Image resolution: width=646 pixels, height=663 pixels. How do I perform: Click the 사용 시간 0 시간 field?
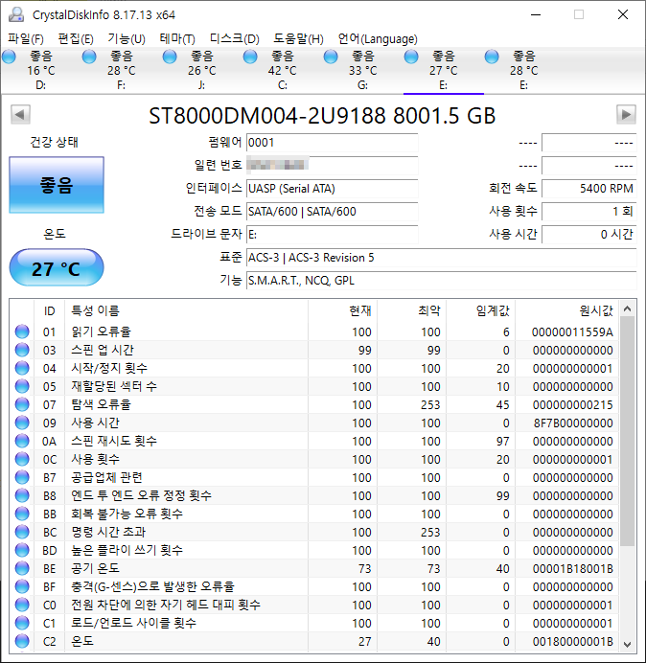tap(588, 234)
